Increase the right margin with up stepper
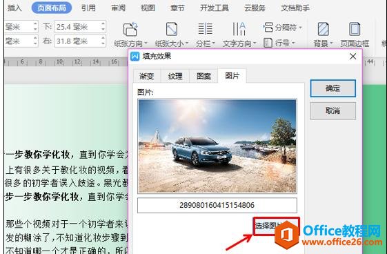 (x=103, y=38)
